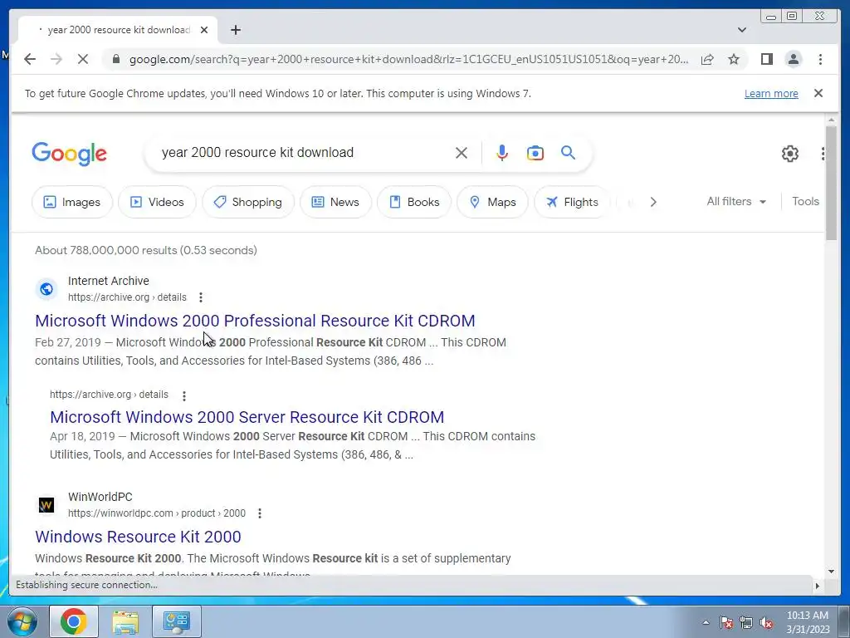Switch to the Books results tab
The width and height of the screenshot is (850, 638).
click(x=414, y=202)
